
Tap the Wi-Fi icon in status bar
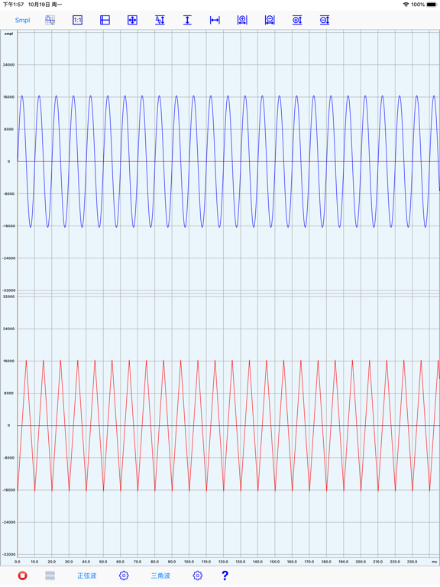tap(406, 5)
